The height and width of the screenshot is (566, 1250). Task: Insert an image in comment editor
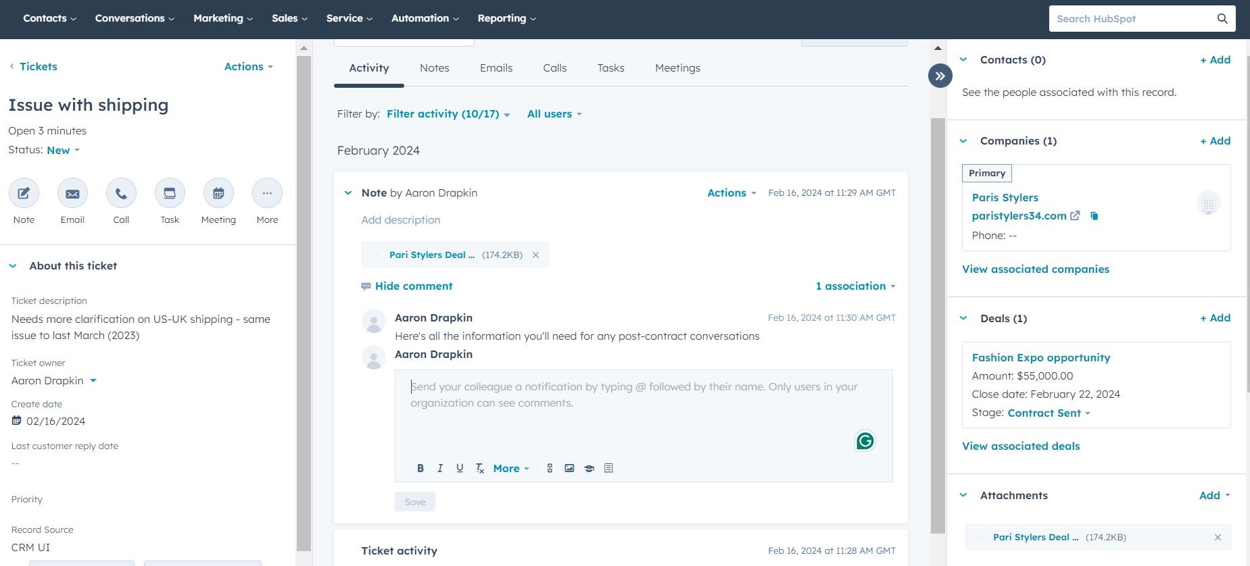(569, 468)
